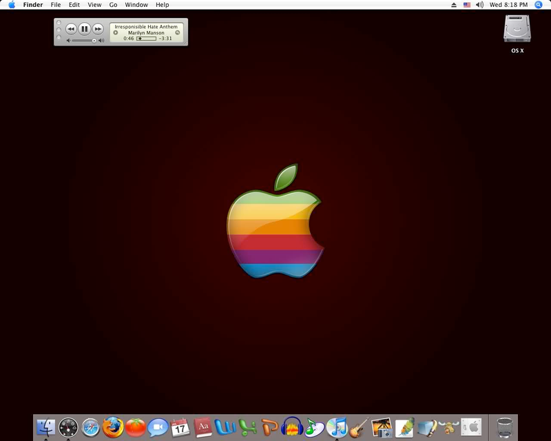The height and width of the screenshot is (441, 551).
Task: Launch Microsoft Excel from dock
Action: [247, 427]
